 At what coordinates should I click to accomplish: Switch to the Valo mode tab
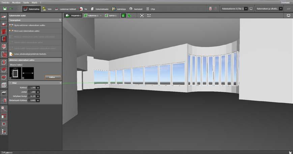[47, 9]
